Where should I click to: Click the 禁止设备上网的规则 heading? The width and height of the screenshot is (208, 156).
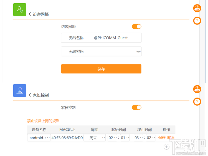(43, 121)
